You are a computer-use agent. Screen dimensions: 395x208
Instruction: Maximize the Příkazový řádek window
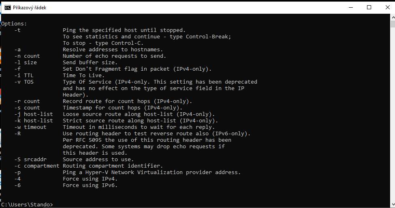point(369,8)
